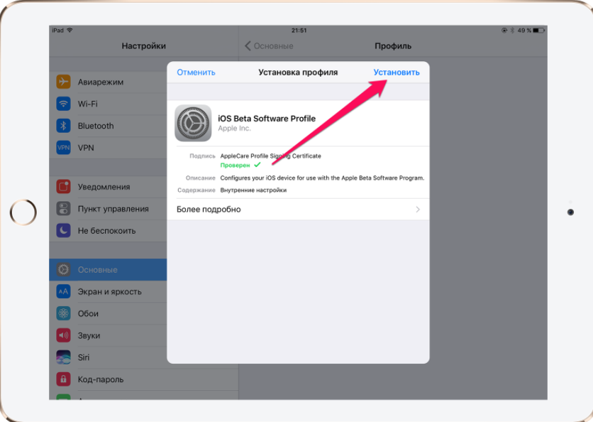Tap the Содержание field label
Screen dimensions: 593x422
pyautogui.click(x=196, y=190)
